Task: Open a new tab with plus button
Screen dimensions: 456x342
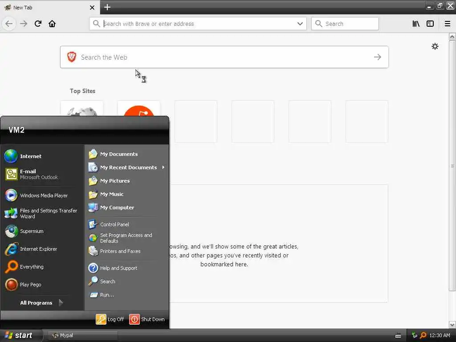Action: coord(107,7)
